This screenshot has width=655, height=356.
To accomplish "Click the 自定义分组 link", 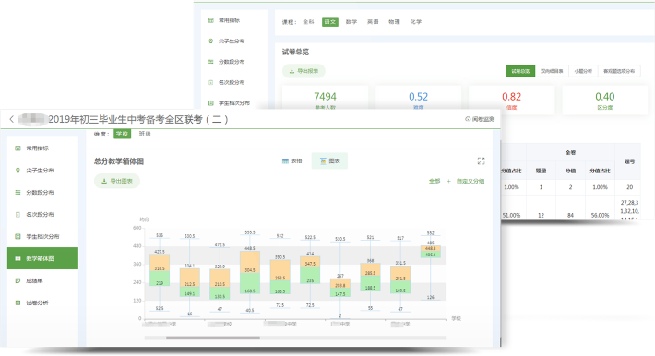I will 470,181.
